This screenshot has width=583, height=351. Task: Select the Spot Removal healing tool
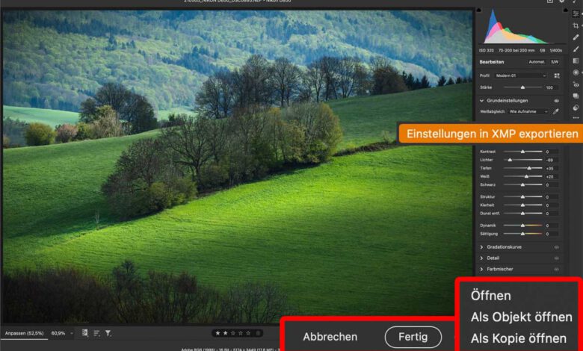(576, 37)
